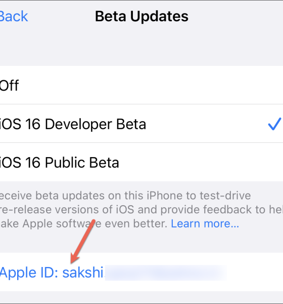
Task: Choose iOS 16 Developer Beta option
Action: (141, 124)
